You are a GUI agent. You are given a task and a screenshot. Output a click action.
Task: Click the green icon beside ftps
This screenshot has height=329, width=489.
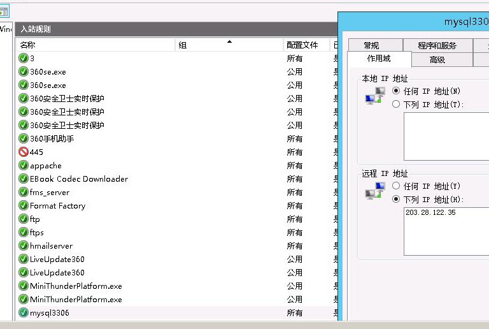point(24,233)
